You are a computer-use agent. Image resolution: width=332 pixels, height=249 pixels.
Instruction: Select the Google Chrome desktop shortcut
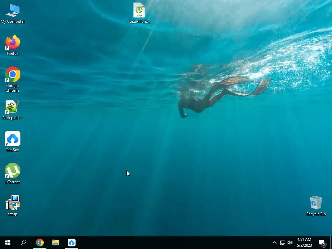pyautogui.click(x=13, y=80)
